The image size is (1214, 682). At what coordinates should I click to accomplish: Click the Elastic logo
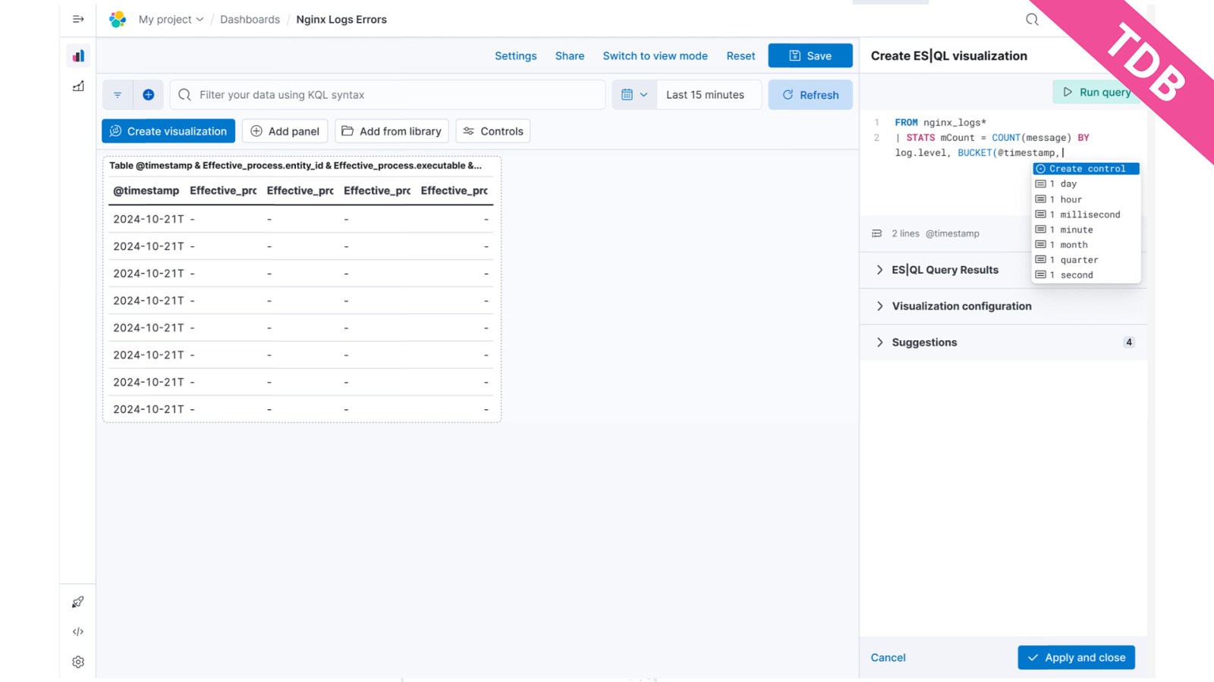[x=118, y=20]
